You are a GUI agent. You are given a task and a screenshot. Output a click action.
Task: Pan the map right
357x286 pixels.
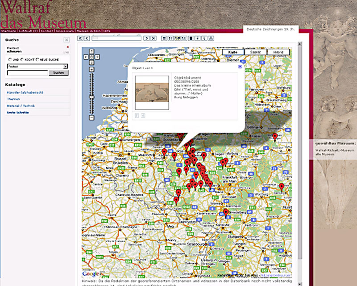97,57
